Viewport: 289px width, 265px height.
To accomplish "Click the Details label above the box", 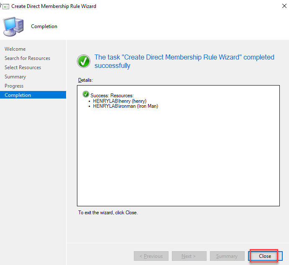I will [85, 80].
